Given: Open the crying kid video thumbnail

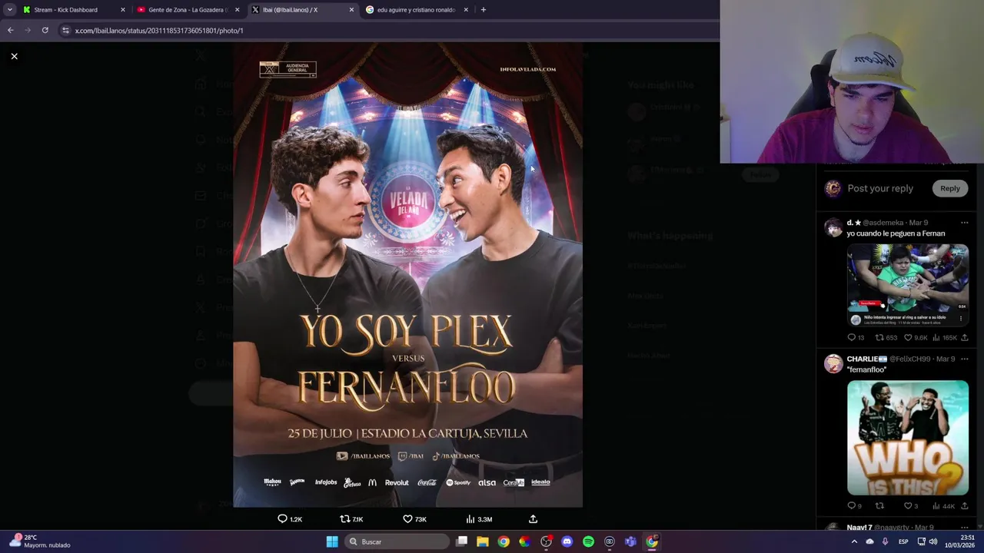Looking at the screenshot, I should click(x=908, y=285).
